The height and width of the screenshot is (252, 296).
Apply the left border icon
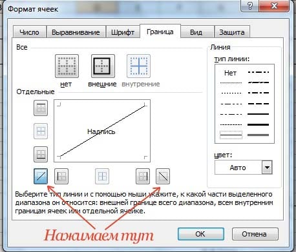[x=61, y=177]
